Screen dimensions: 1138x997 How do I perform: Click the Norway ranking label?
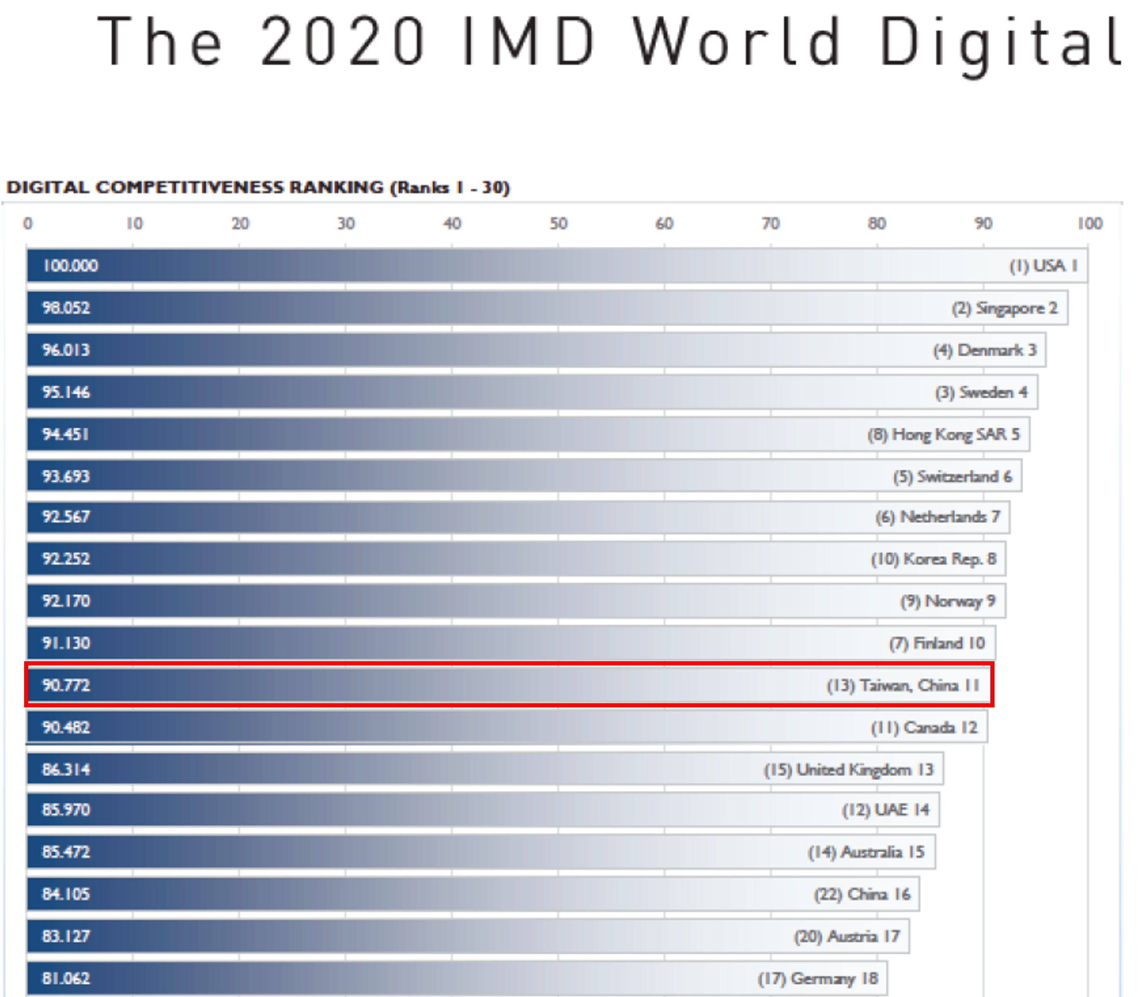948,601
